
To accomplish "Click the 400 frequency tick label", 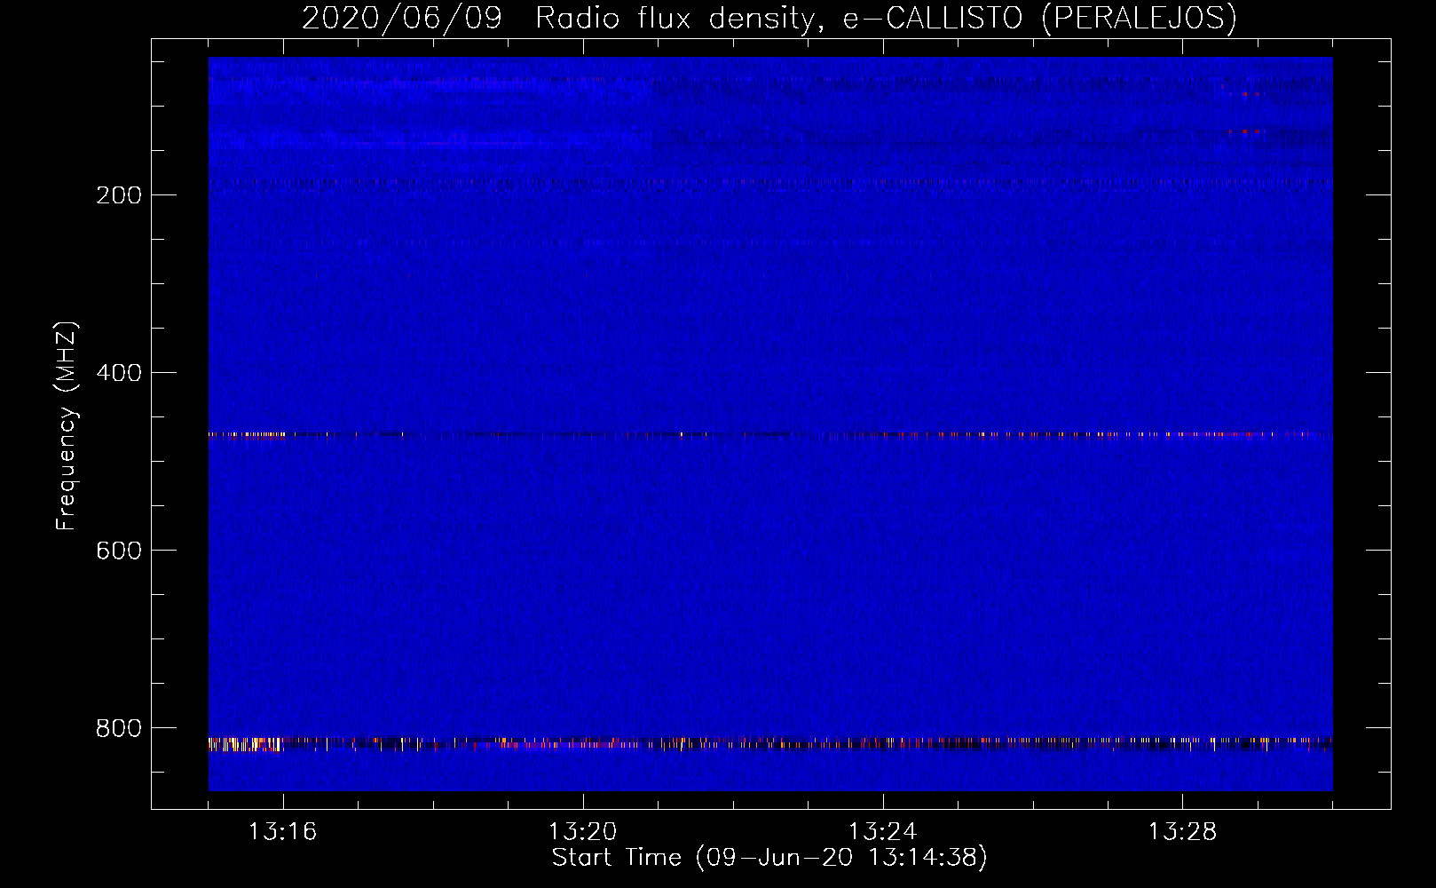I will pyautogui.click(x=119, y=373).
